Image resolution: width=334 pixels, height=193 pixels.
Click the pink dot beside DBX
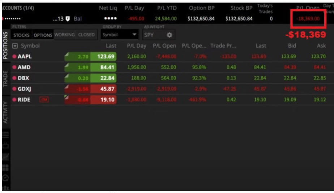pos(14,78)
